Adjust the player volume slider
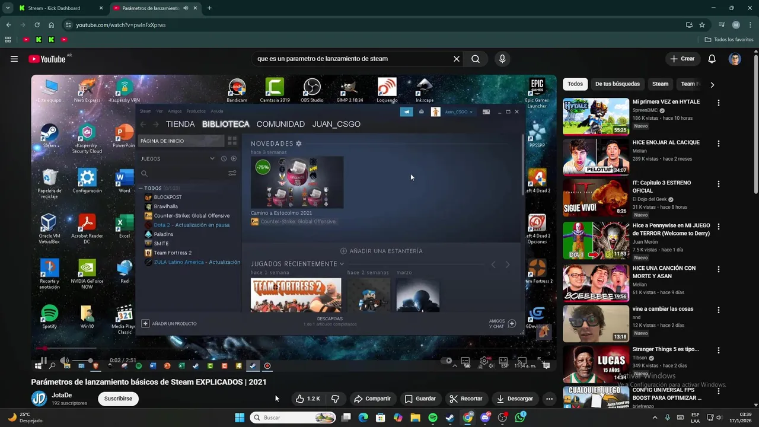Image resolution: width=759 pixels, height=427 pixels. (x=83, y=361)
